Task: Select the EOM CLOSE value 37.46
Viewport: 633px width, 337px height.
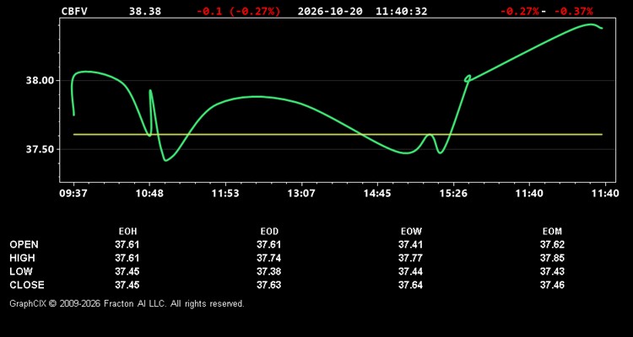Action: [x=552, y=285]
